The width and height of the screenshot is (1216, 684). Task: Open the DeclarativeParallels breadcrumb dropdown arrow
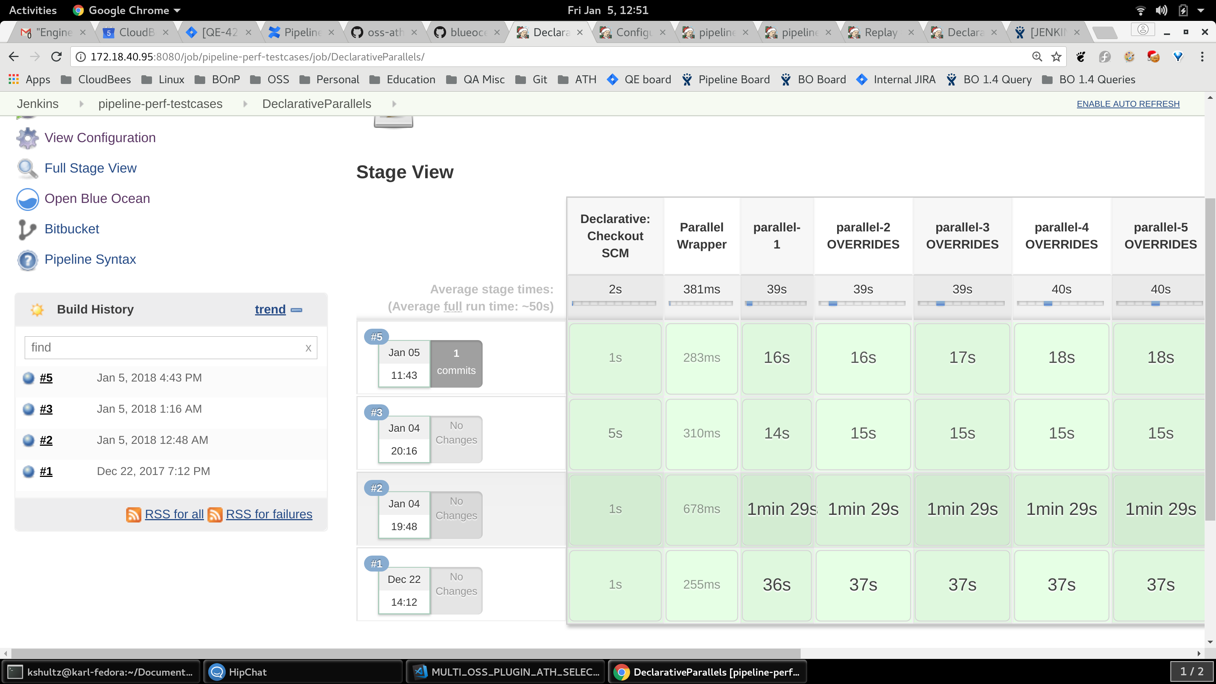pyautogui.click(x=394, y=104)
